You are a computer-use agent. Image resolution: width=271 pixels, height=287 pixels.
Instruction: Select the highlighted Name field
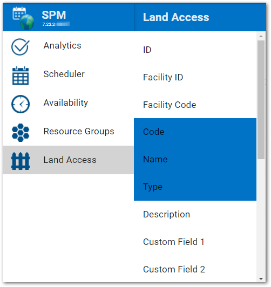[195, 160]
